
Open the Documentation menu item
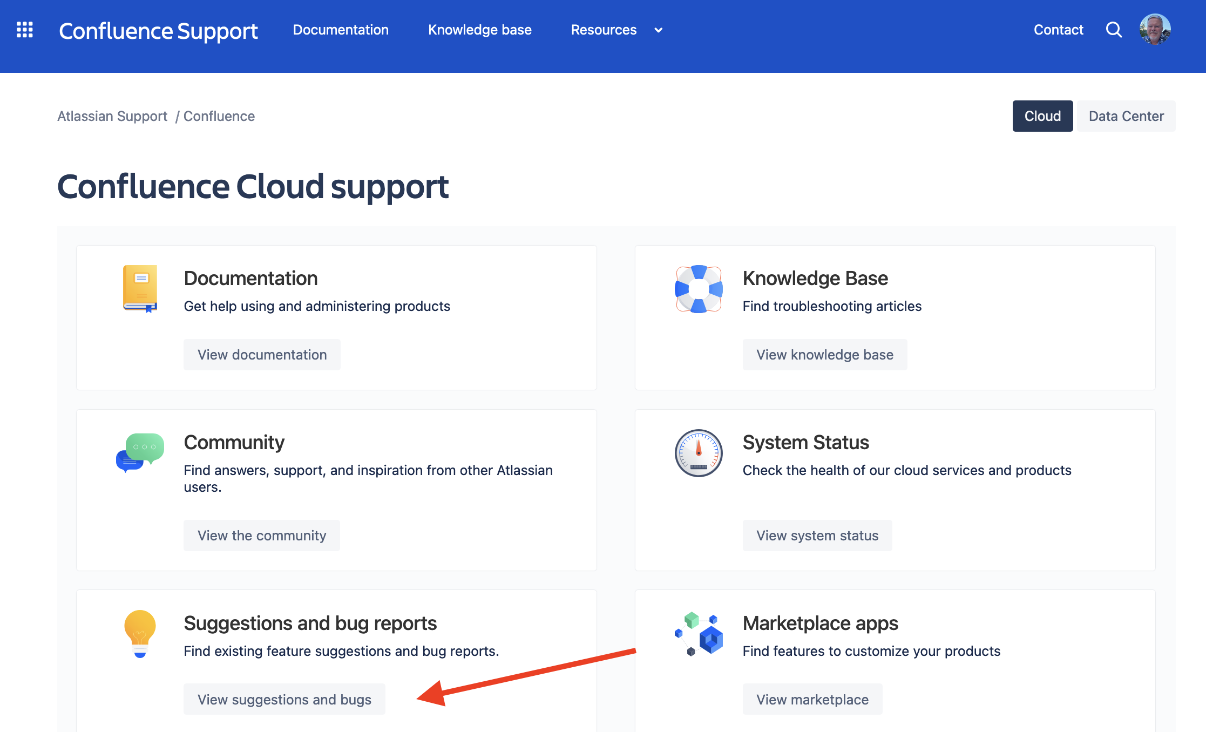341,30
